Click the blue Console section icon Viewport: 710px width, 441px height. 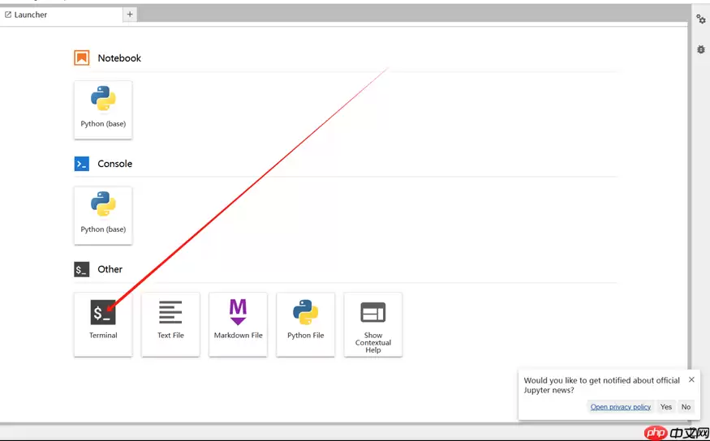(81, 164)
